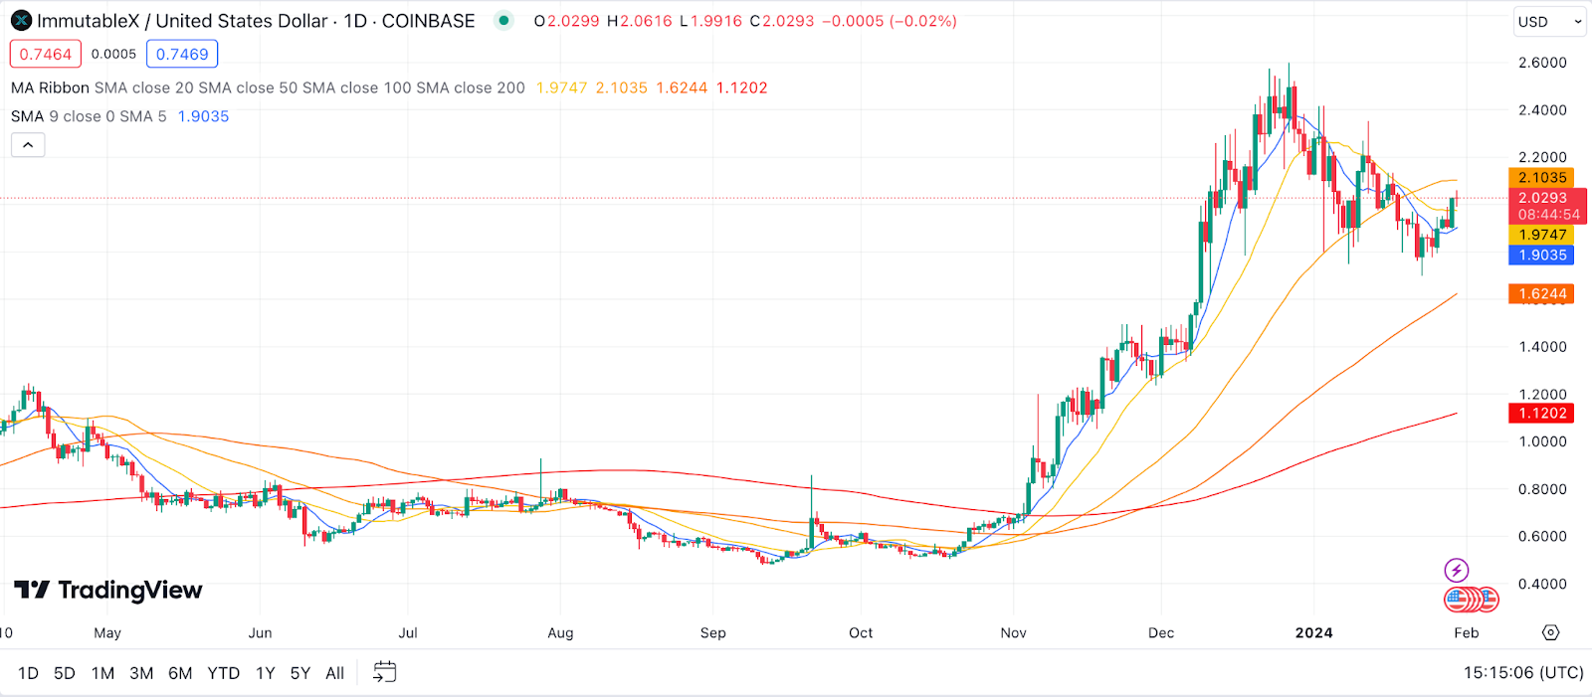The image size is (1592, 697).
Task: Click the Feb label on time axis
Action: pos(1466,632)
